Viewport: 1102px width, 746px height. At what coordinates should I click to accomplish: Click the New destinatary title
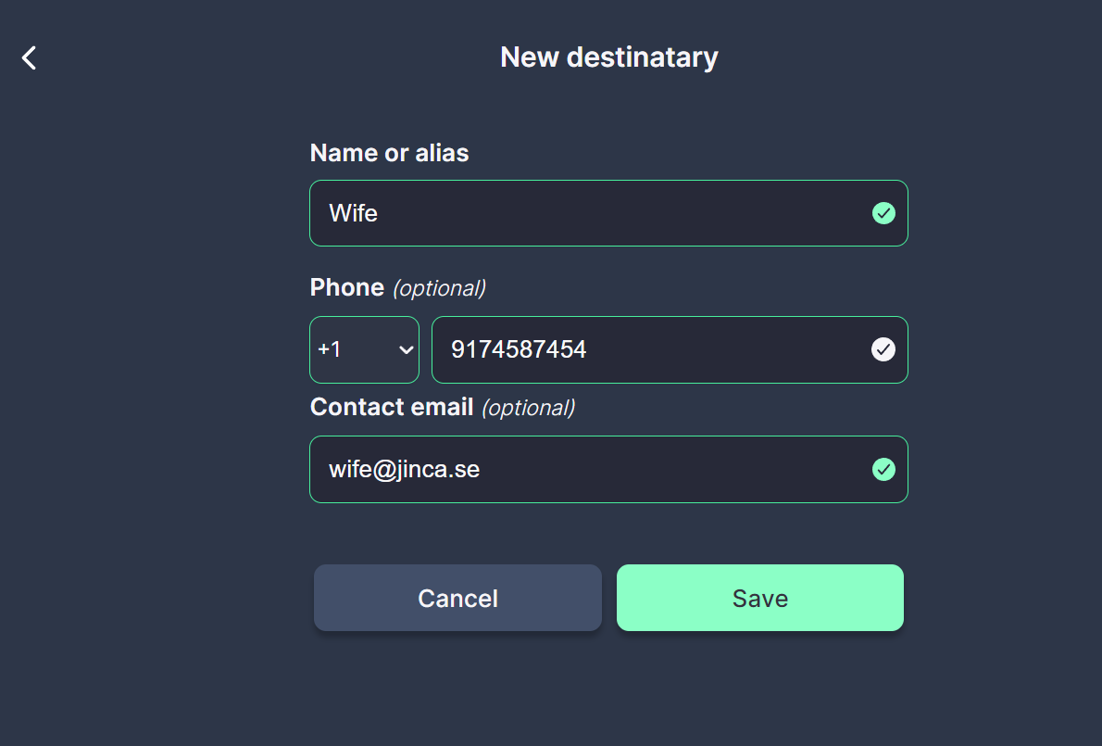608,57
